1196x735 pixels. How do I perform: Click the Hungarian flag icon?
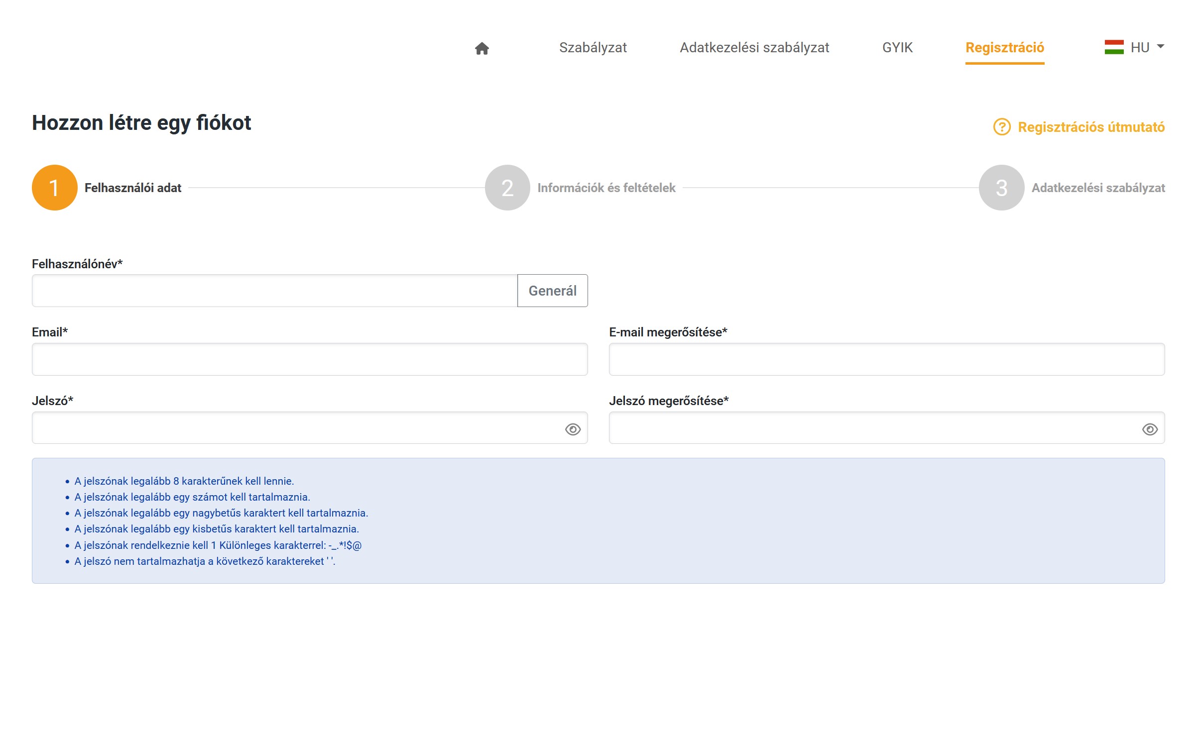click(1114, 47)
